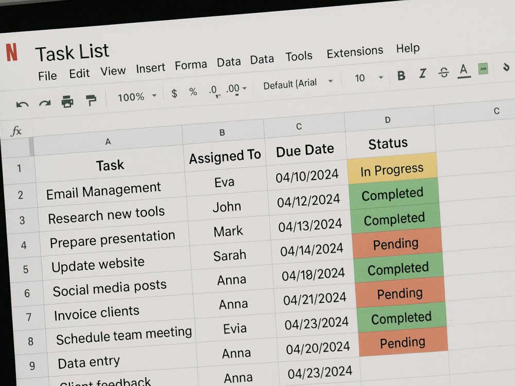The height and width of the screenshot is (386, 515).
Task: Open the Extensions menu
Action: 355,52
